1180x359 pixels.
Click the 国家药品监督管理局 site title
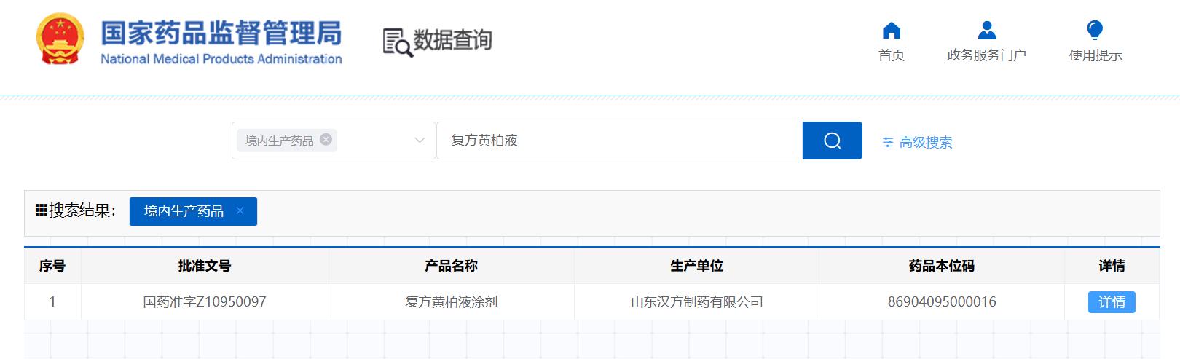(221, 34)
